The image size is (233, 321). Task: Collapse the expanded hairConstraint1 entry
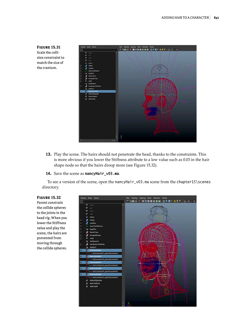click(81, 250)
